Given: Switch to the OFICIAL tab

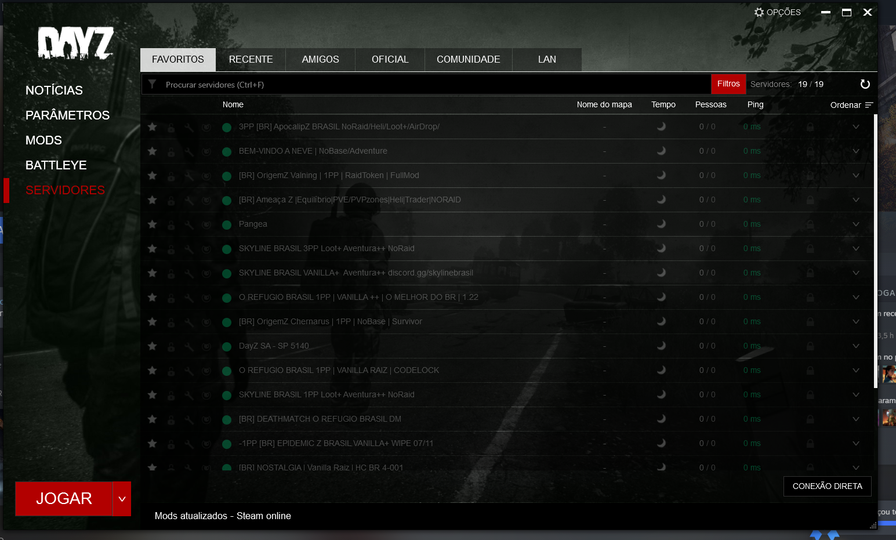Looking at the screenshot, I should click(x=390, y=60).
